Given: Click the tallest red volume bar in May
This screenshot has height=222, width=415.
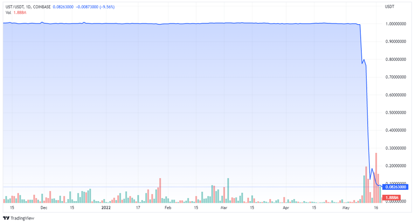Looking at the screenshot, I should coord(376,178).
